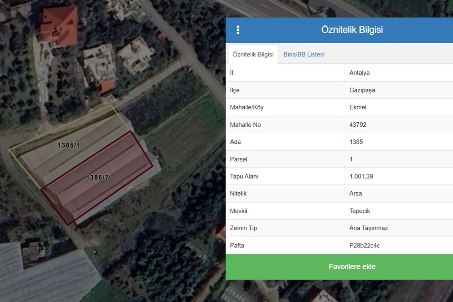The height and width of the screenshot is (302, 453).
Task: Click the Mahalle/Köy row label
Action: [246, 107]
